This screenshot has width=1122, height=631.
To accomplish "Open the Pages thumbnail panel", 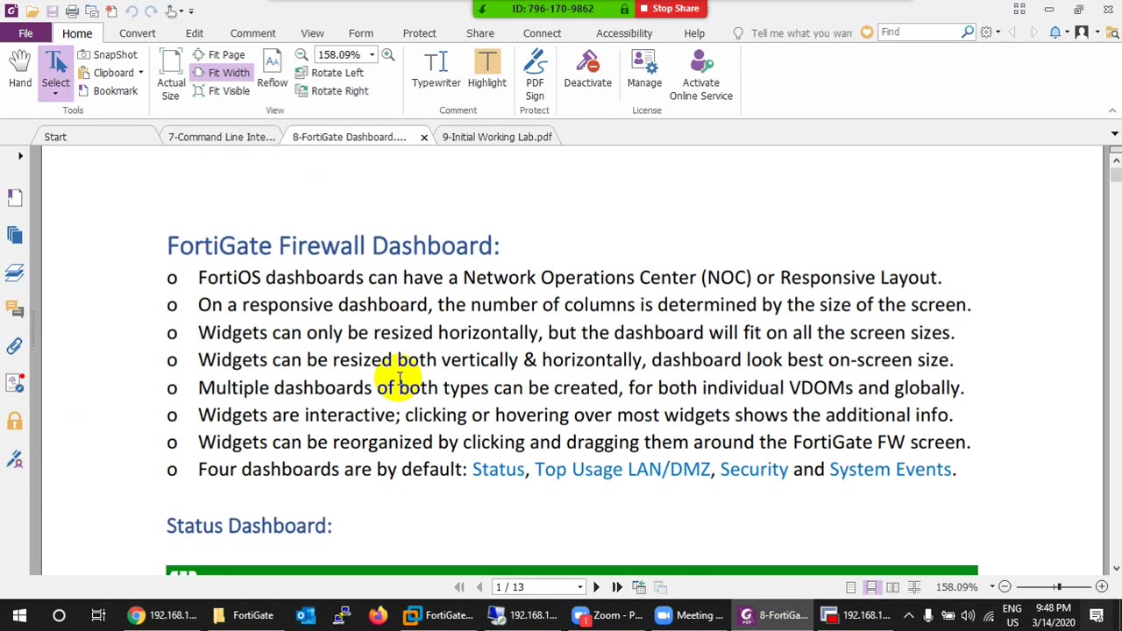I will click(14, 234).
